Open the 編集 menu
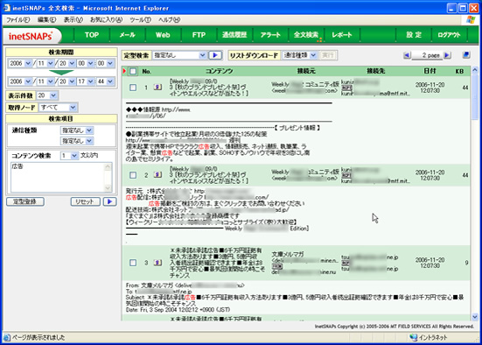Image resolution: width=482 pixels, height=345 pixels. [46, 19]
